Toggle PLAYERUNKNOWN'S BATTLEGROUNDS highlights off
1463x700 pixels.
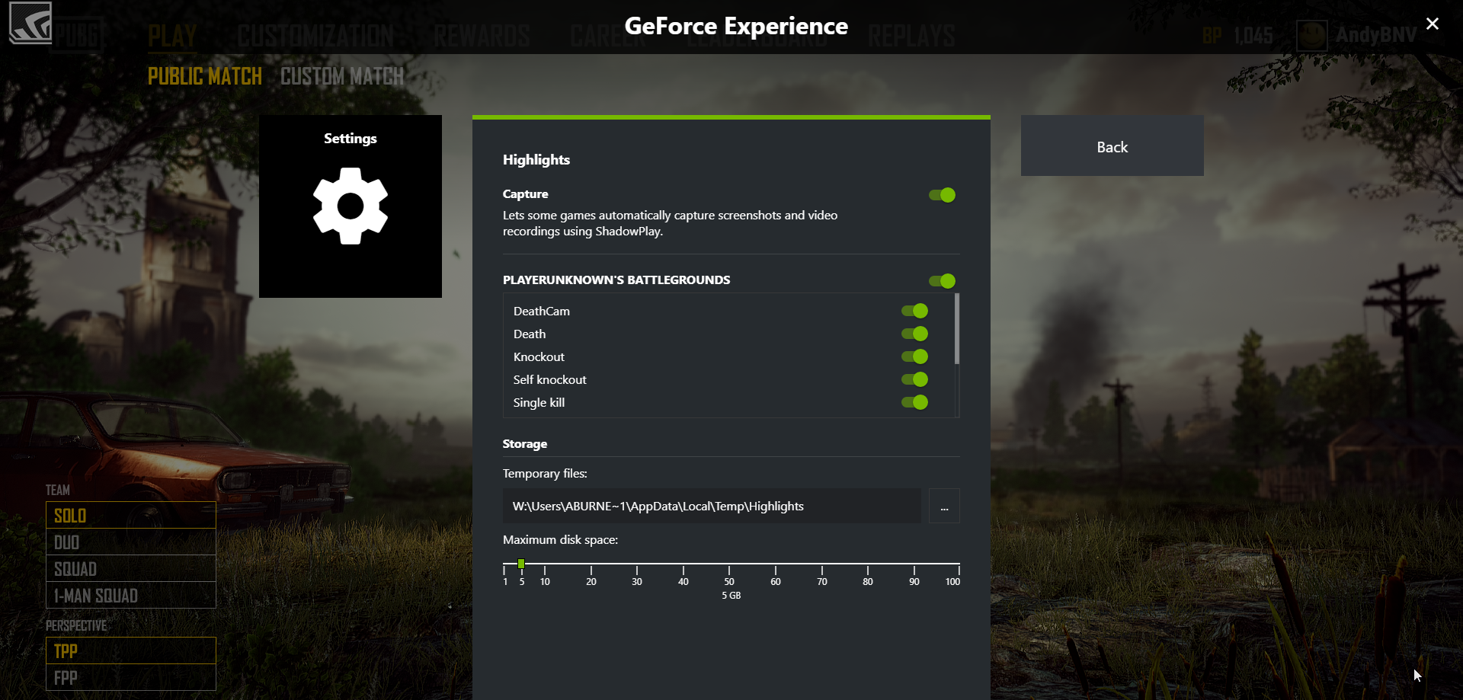[x=942, y=281]
